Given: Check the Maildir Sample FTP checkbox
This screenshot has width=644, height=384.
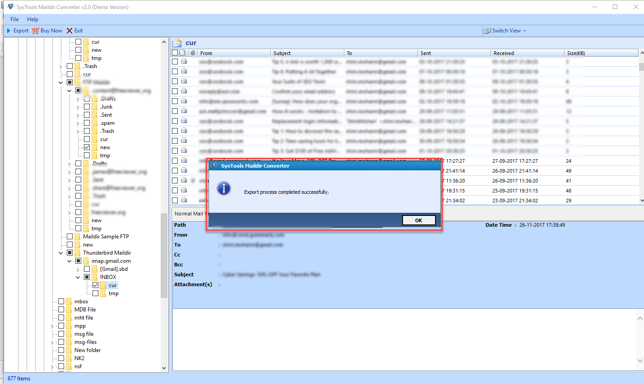Looking at the screenshot, I should (69, 237).
